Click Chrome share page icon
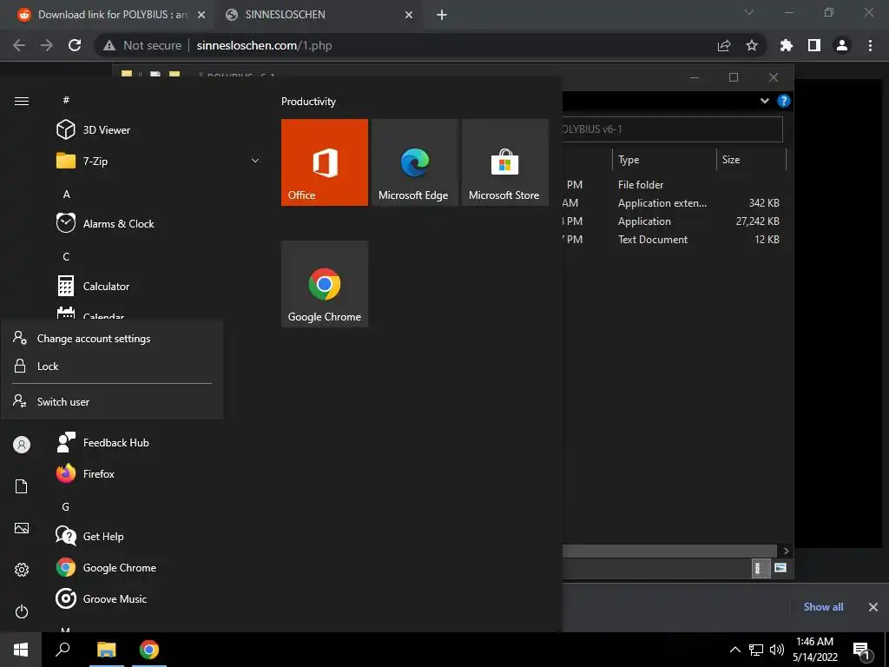 (x=724, y=45)
